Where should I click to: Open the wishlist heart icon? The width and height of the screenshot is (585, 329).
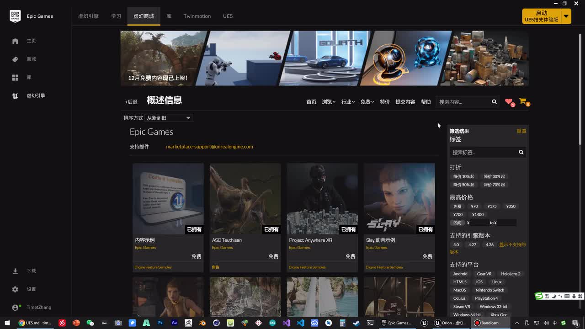[509, 101]
